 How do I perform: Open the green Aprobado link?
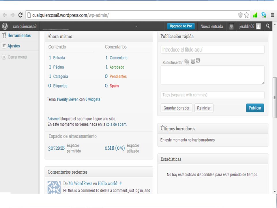point(117,67)
